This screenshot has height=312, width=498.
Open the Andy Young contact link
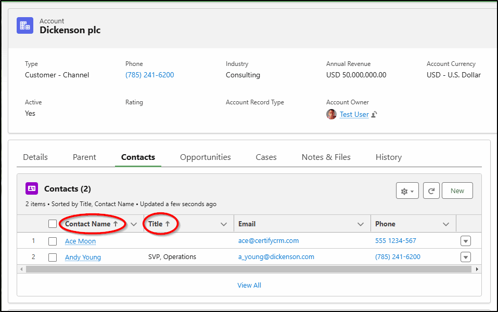click(83, 257)
